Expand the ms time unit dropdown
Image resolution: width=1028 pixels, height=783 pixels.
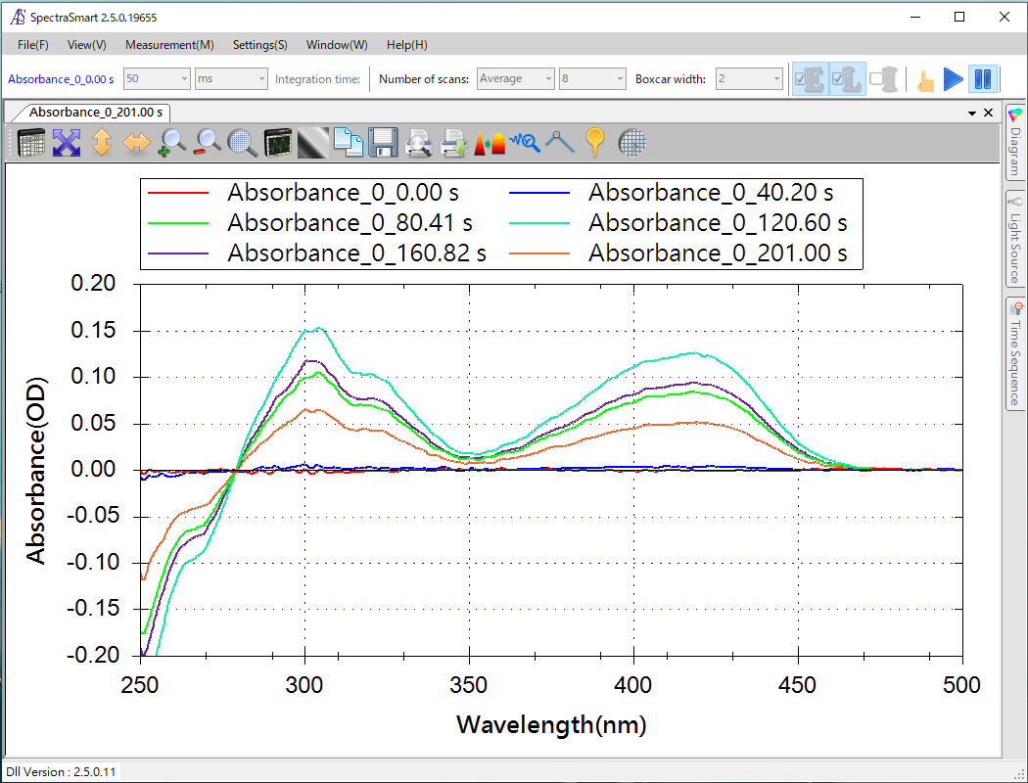[x=231, y=79]
